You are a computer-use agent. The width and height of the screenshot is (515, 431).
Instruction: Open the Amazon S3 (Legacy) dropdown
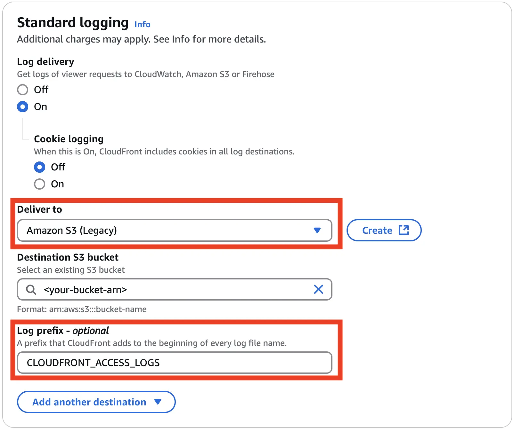tap(174, 230)
